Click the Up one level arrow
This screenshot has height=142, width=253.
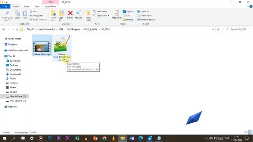coord(17,30)
